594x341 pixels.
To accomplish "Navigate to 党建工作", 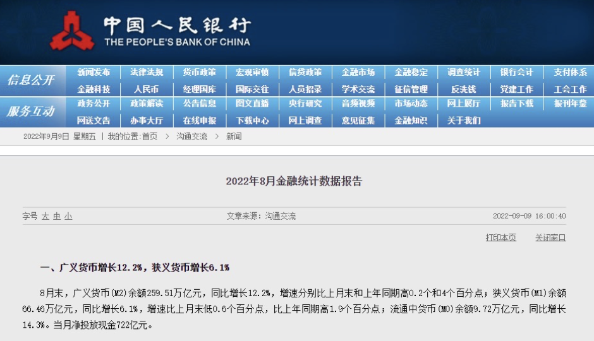I will (517, 89).
